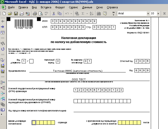Save the workbook using floppy disk icon
This screenshot has height=129, width=168.
tap(16, 14)
